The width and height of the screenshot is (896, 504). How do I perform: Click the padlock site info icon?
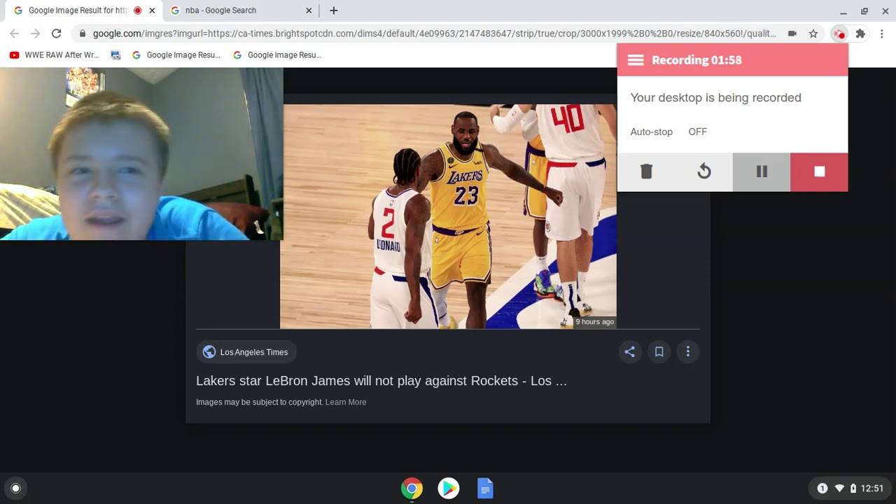click(x=83, y=34)
